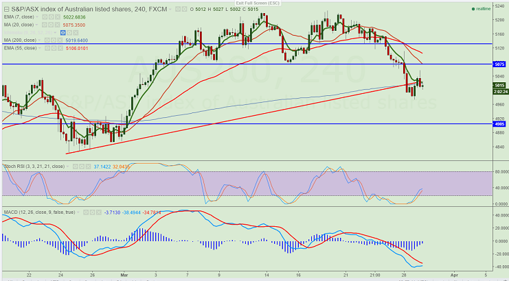The height and width of the screenshot is (281, 509).
Task: Hide the EMA (7, close) indicator
Action: tap(45, 17)
